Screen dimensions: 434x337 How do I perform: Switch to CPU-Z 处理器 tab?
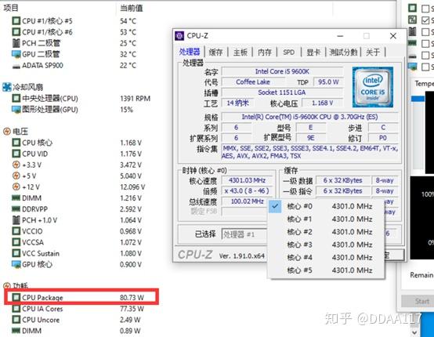point(190,52)
